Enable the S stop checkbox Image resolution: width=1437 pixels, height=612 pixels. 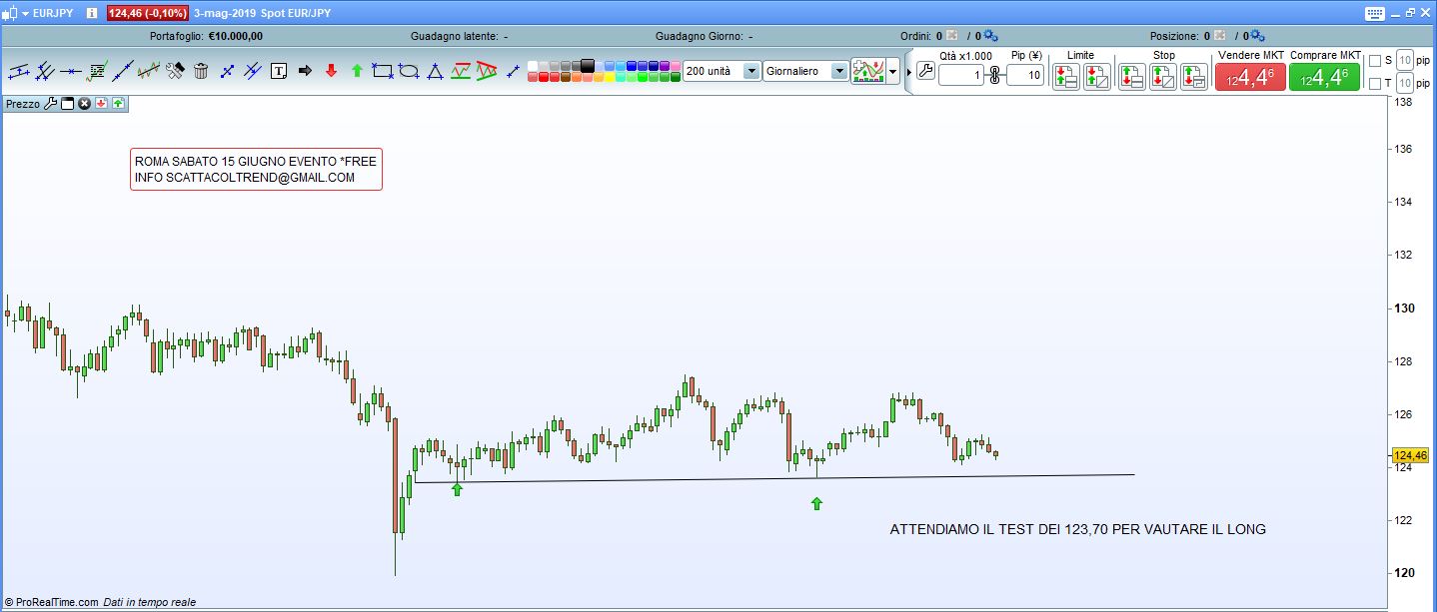(x=1375, y=61)
